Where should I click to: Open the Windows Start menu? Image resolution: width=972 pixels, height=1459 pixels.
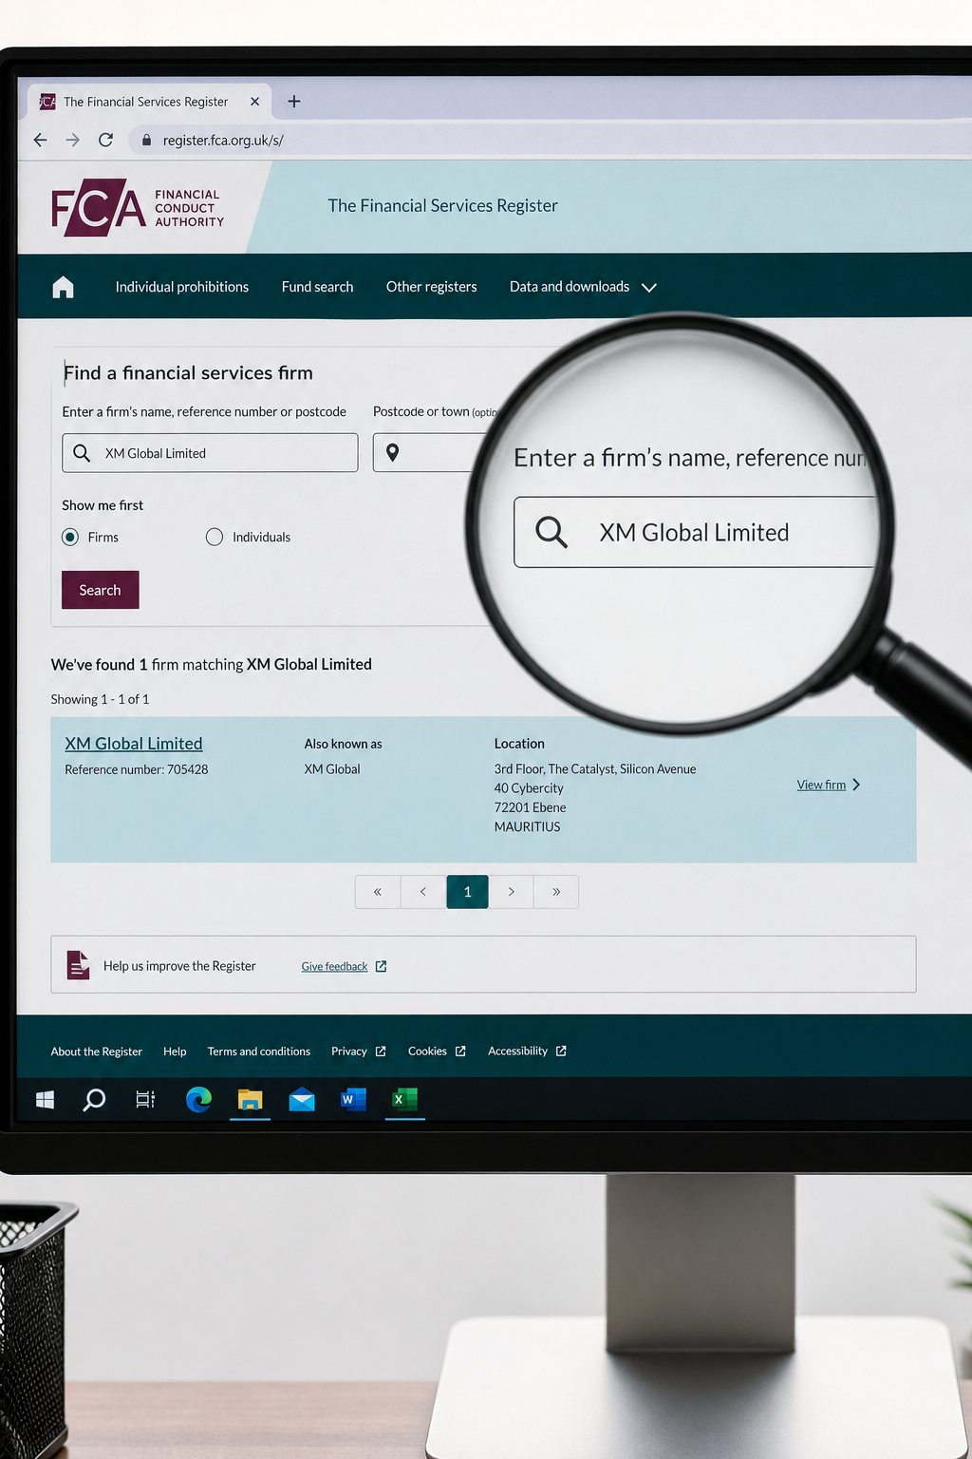click(x=45, y=1100)
